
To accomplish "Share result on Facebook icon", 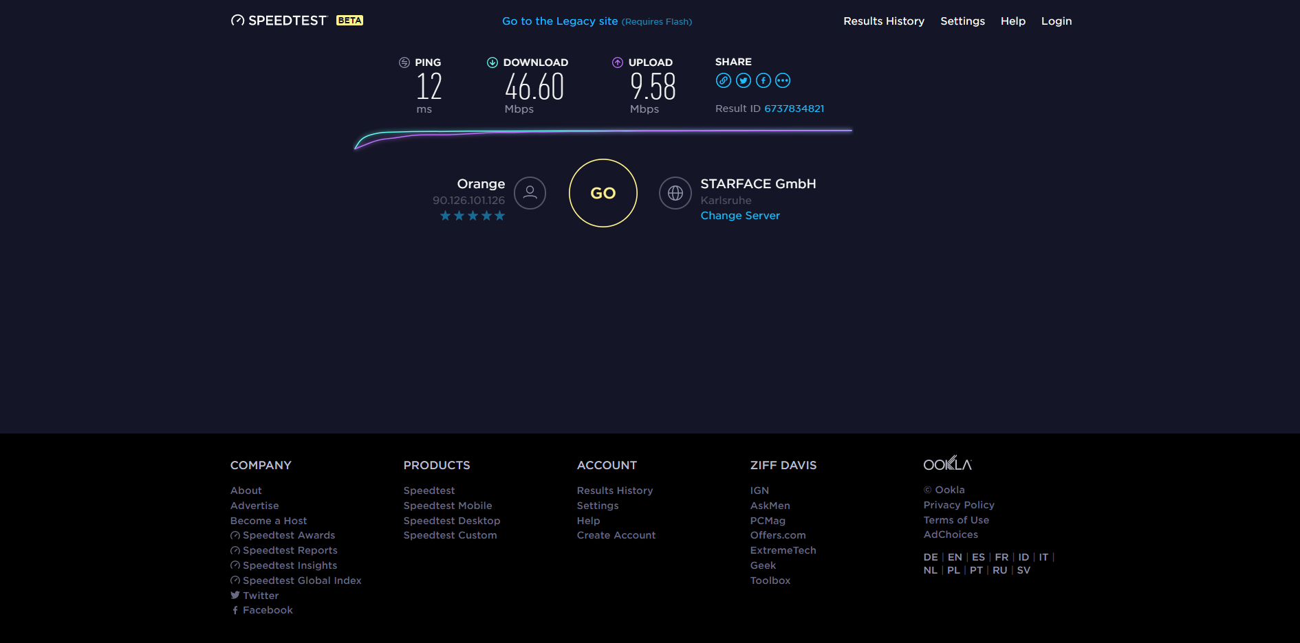I will tap(763, 80).
